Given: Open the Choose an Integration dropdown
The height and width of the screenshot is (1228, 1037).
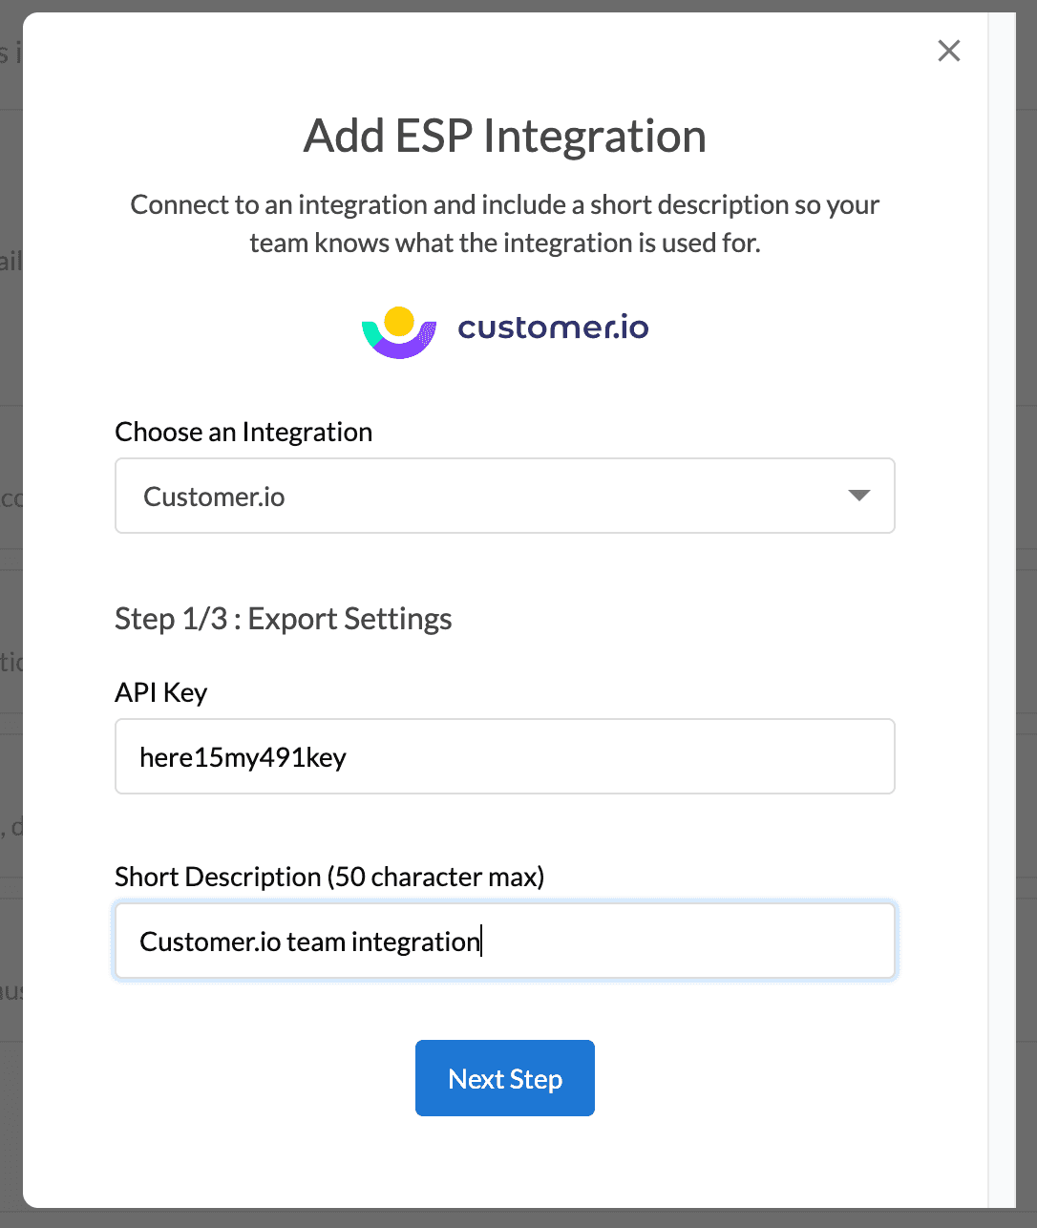Looking at the screenshot, I should (x=504, y=496).
